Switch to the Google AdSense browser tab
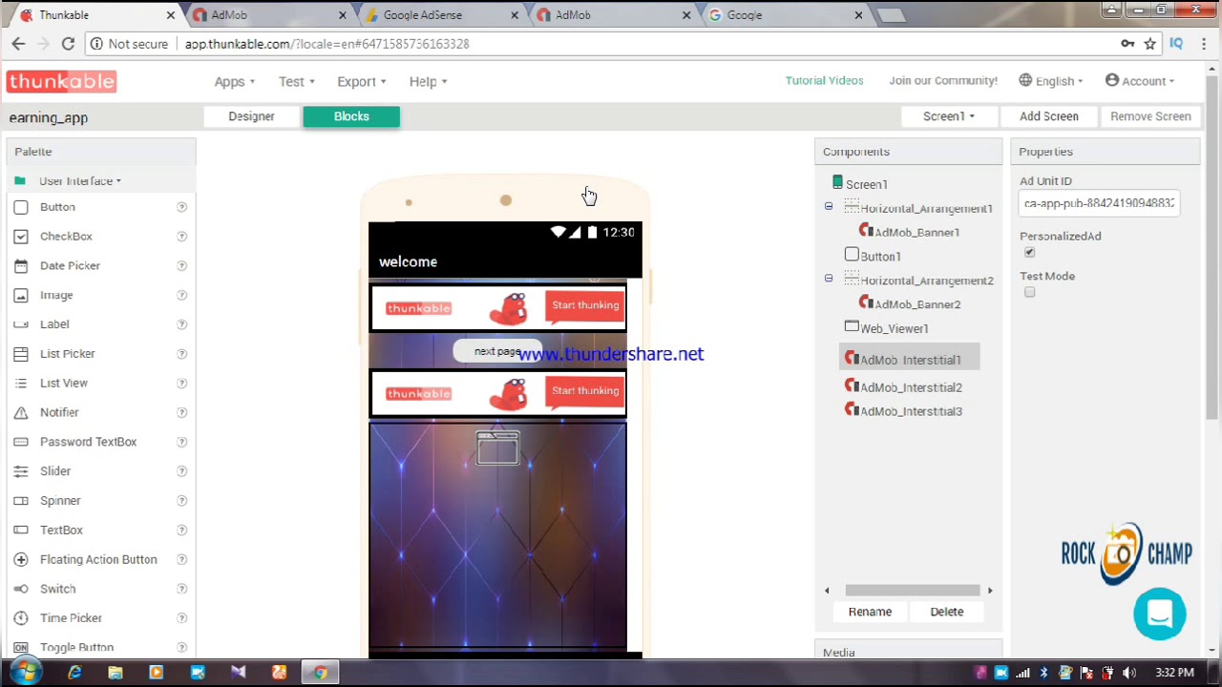 click(x=440, y=15)
